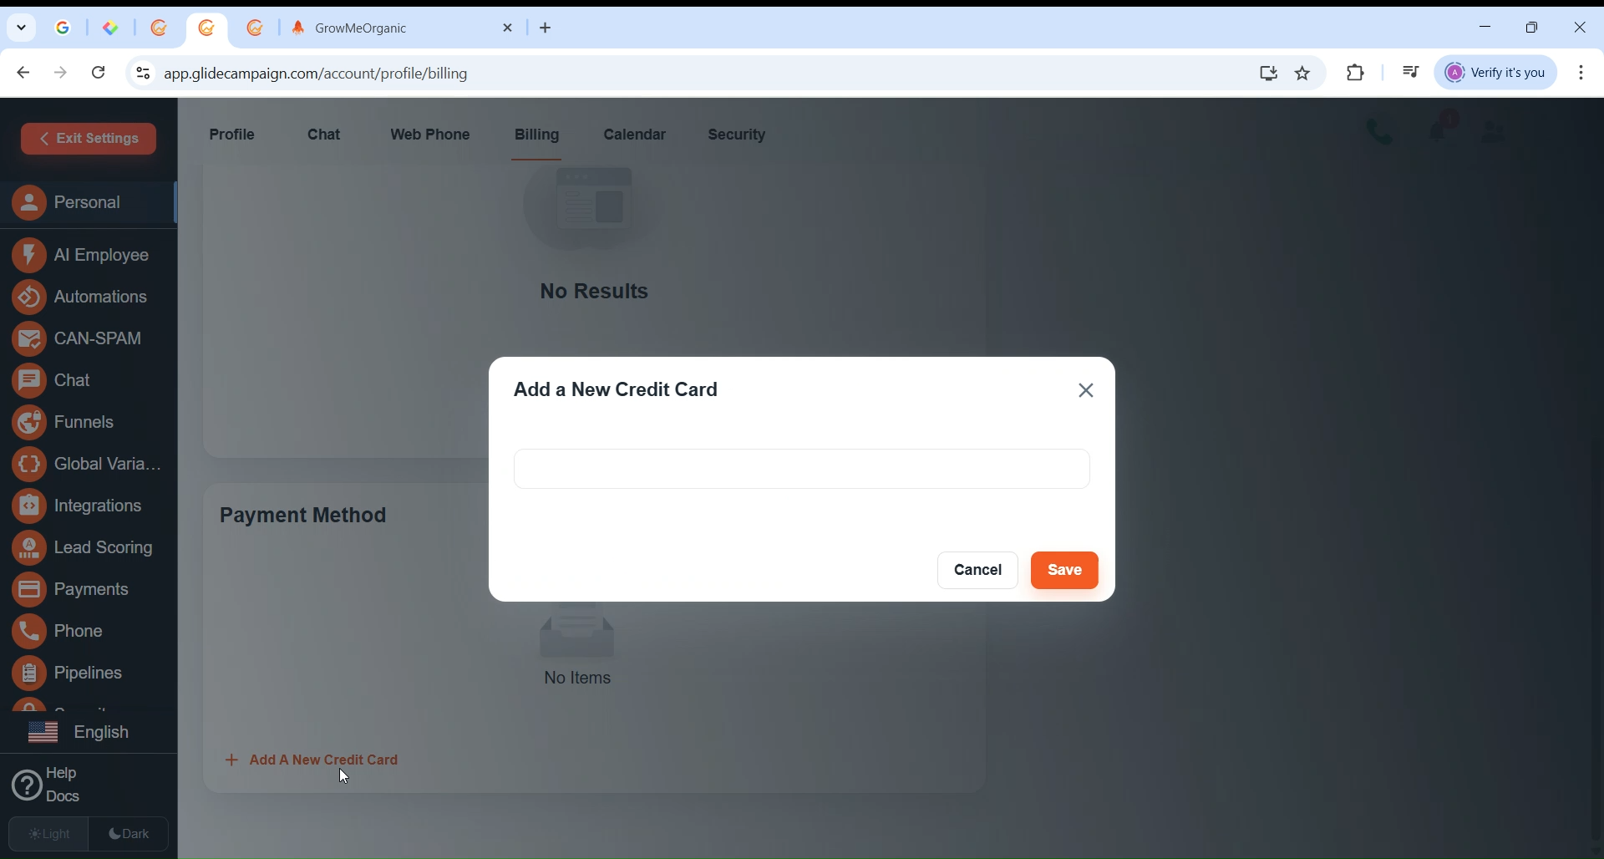Open Lead Scoring settings
Screen dimensions: 1604x859
tap(85, 549)
